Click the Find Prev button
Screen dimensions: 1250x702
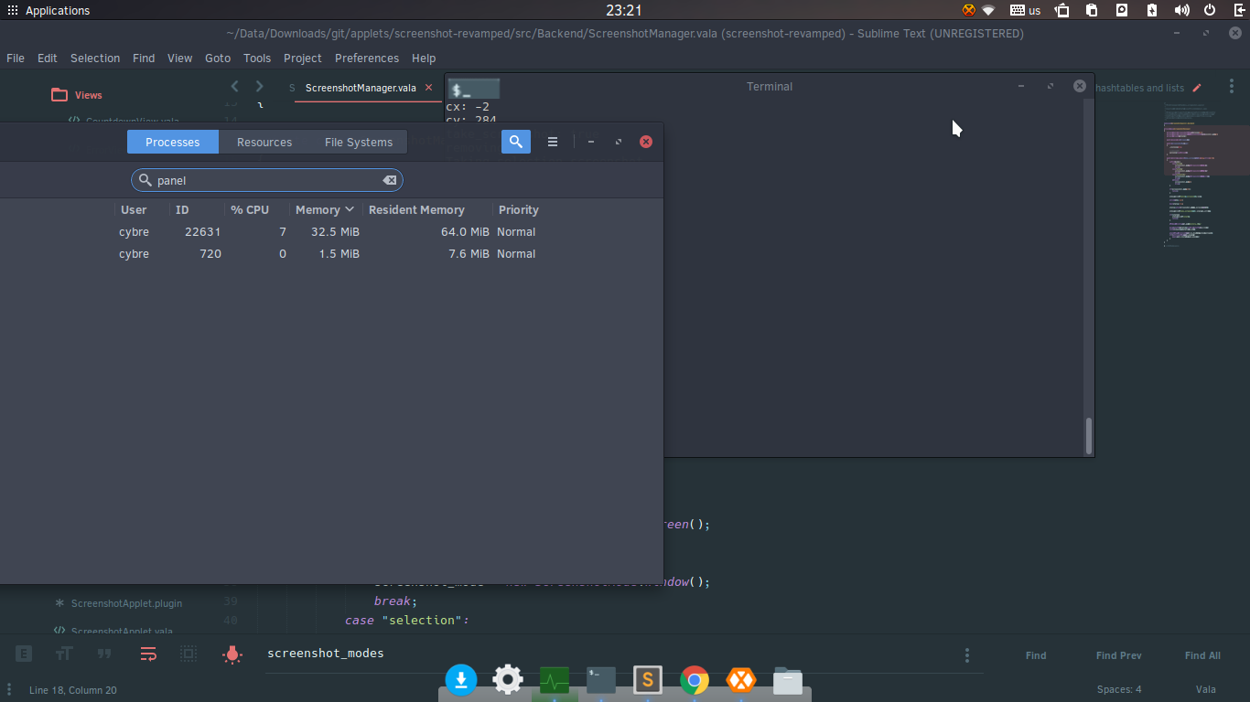click(1118, 655)
